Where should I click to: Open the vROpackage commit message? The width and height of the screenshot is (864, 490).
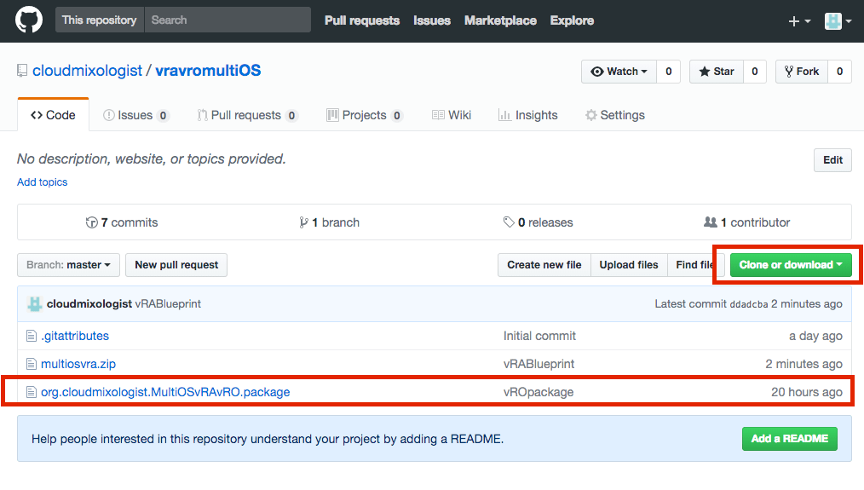(x=539, y=392)
